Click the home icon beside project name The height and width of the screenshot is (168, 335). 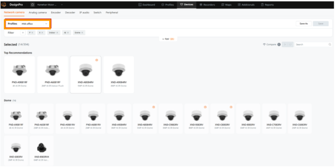click(x=32, y=4)
